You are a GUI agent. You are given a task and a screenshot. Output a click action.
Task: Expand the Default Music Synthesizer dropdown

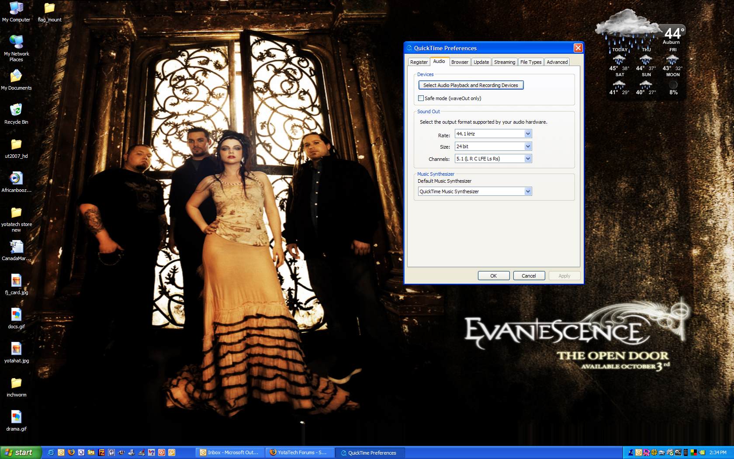528,191
